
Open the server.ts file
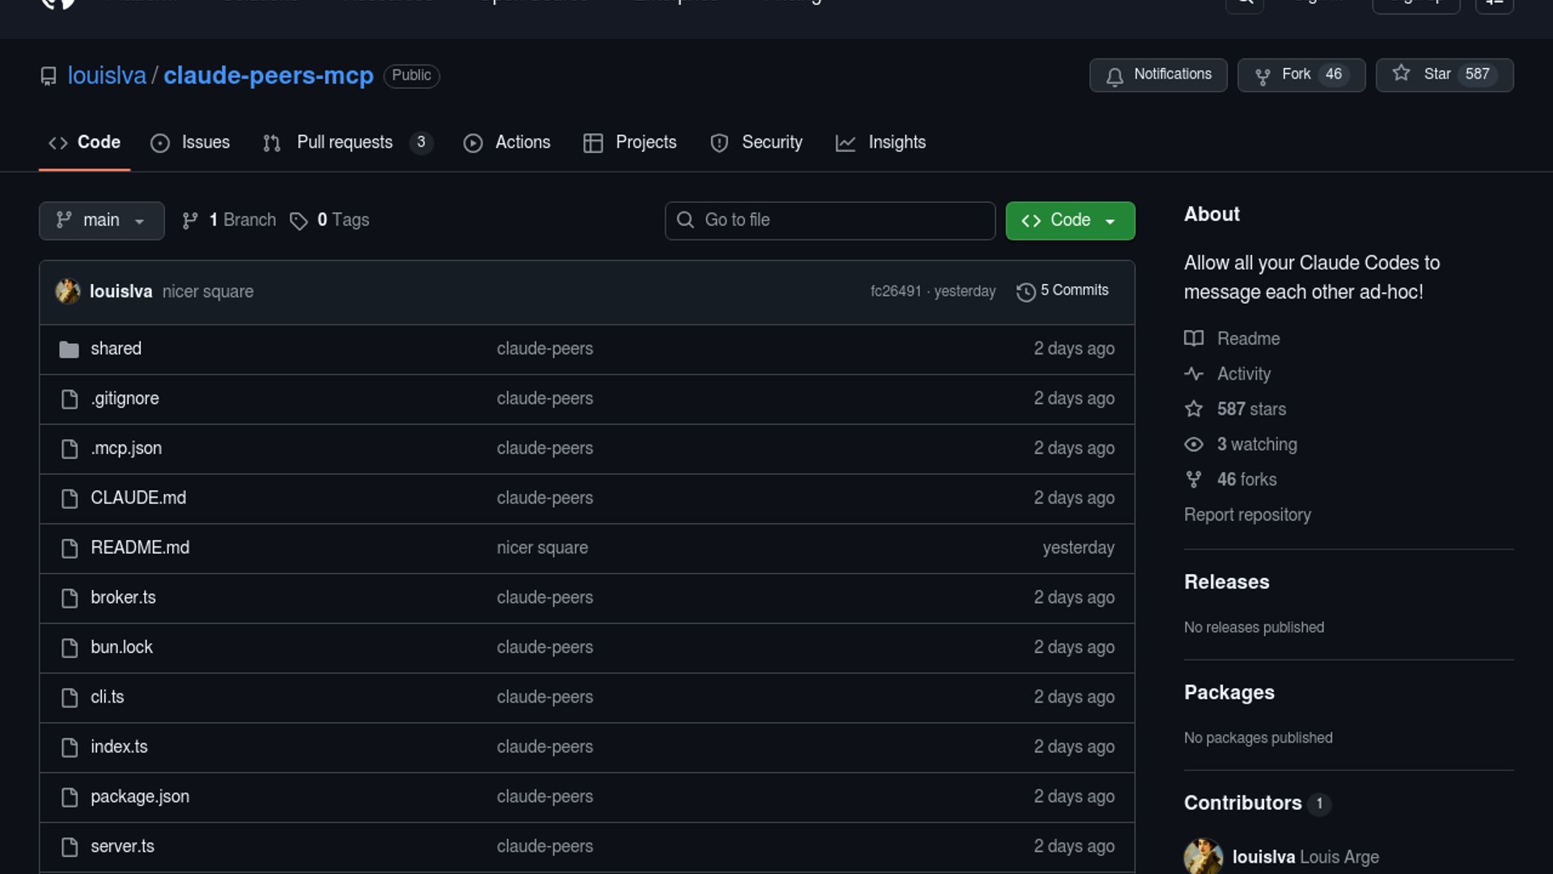[x=122, y=846]
